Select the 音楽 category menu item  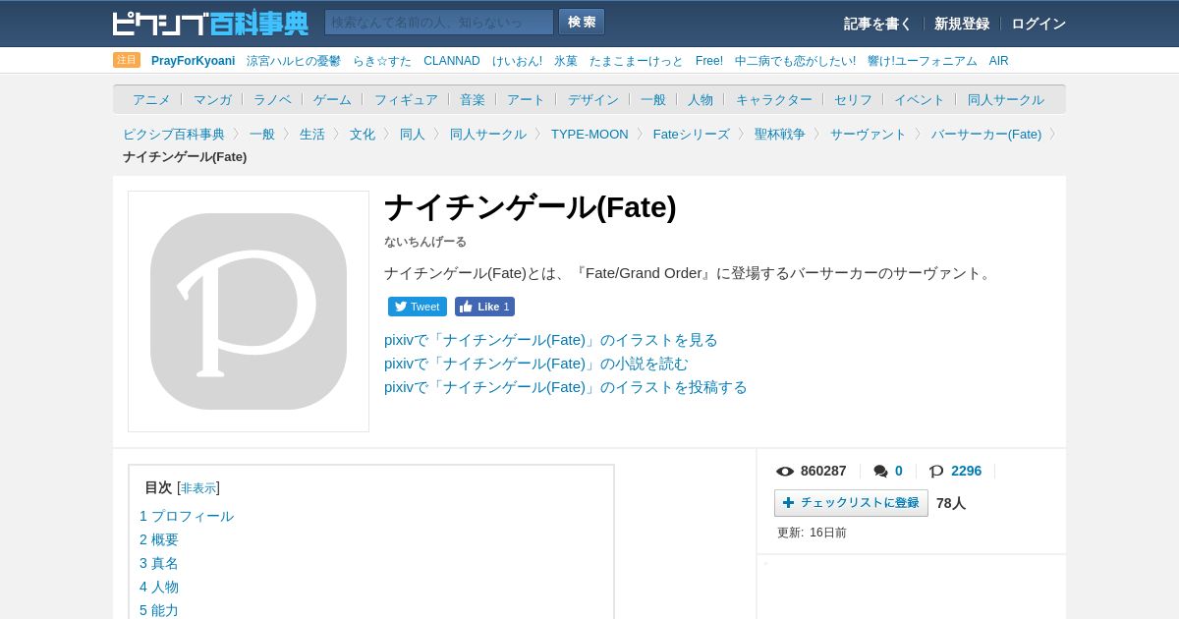tap(473, 99)
